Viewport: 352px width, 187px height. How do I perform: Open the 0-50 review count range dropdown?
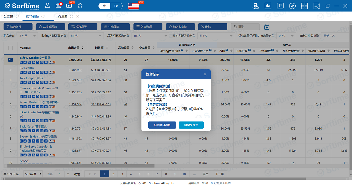286,36
